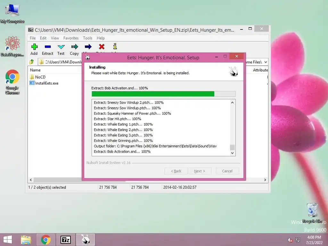Switch to 7-Zip in the taskbar
Viewport: 328px width, 246px height.
pos(66,240)
